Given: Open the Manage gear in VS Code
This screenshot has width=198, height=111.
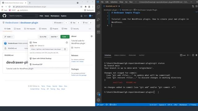Looking at the screenshot, I should pos(98,100).
